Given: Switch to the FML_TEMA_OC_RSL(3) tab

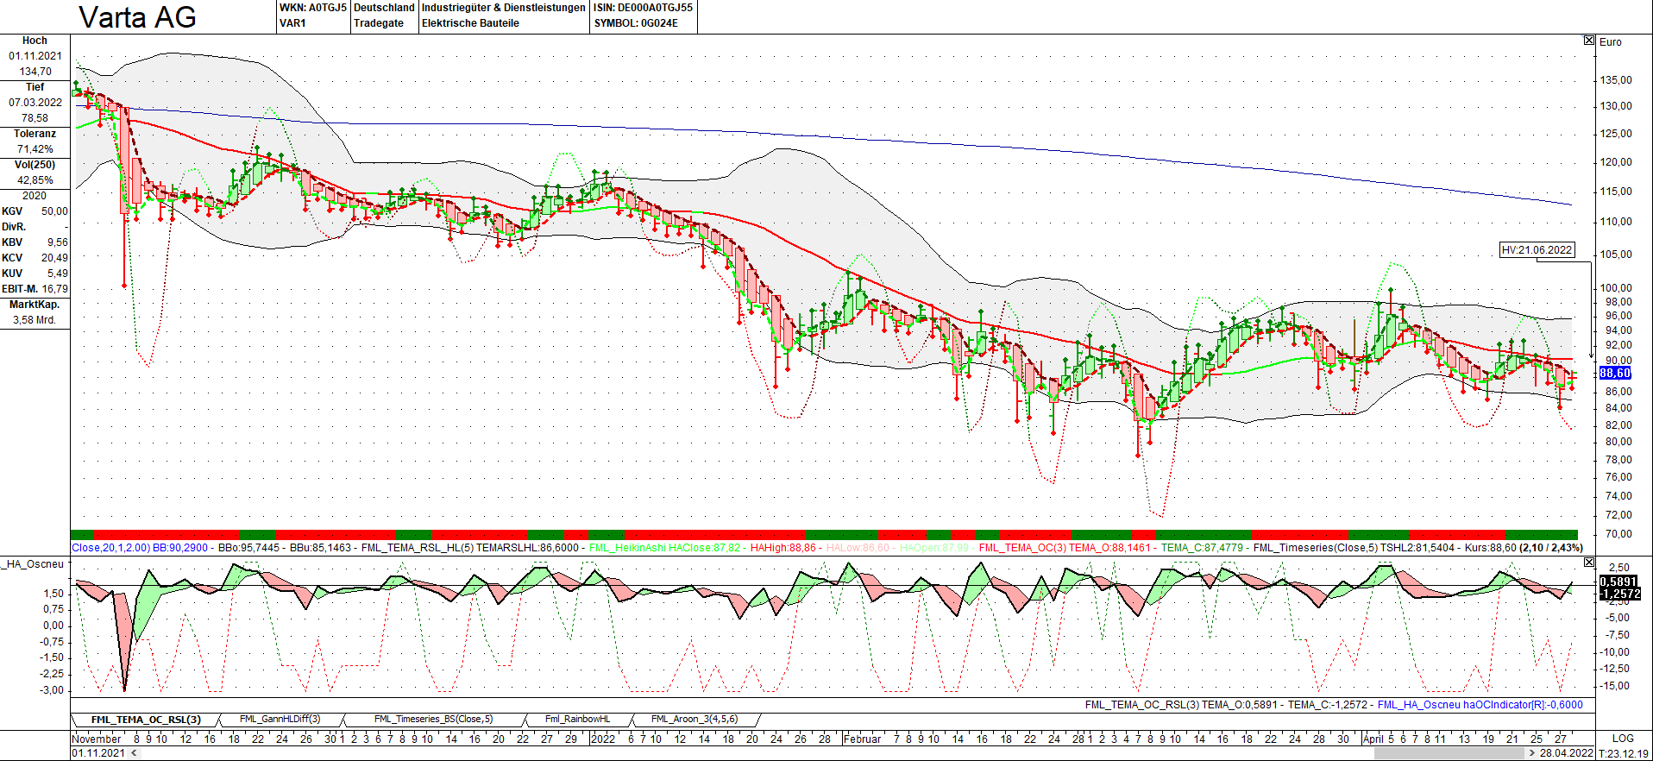Looking at the screenshot, I should click(145, 720).
